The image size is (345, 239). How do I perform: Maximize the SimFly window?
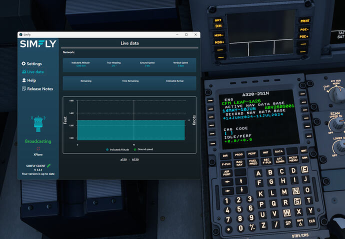click(186, 35)
